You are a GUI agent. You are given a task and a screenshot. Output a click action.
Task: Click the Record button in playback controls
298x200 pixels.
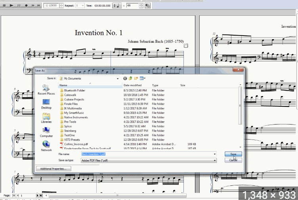coord(26,6)
